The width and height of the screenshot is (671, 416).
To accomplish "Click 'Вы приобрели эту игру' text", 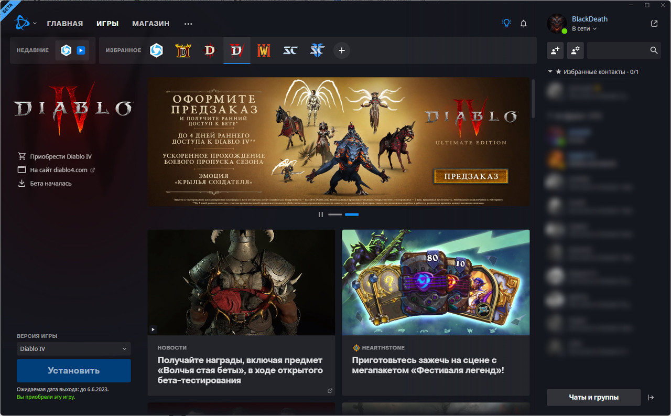I will [x=46, y=397].
